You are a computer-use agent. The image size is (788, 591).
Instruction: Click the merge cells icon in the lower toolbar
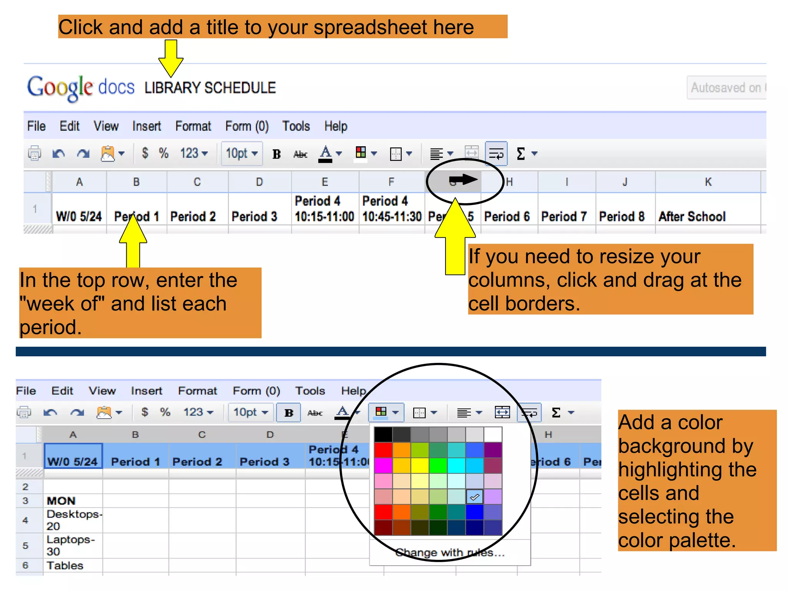503,412
